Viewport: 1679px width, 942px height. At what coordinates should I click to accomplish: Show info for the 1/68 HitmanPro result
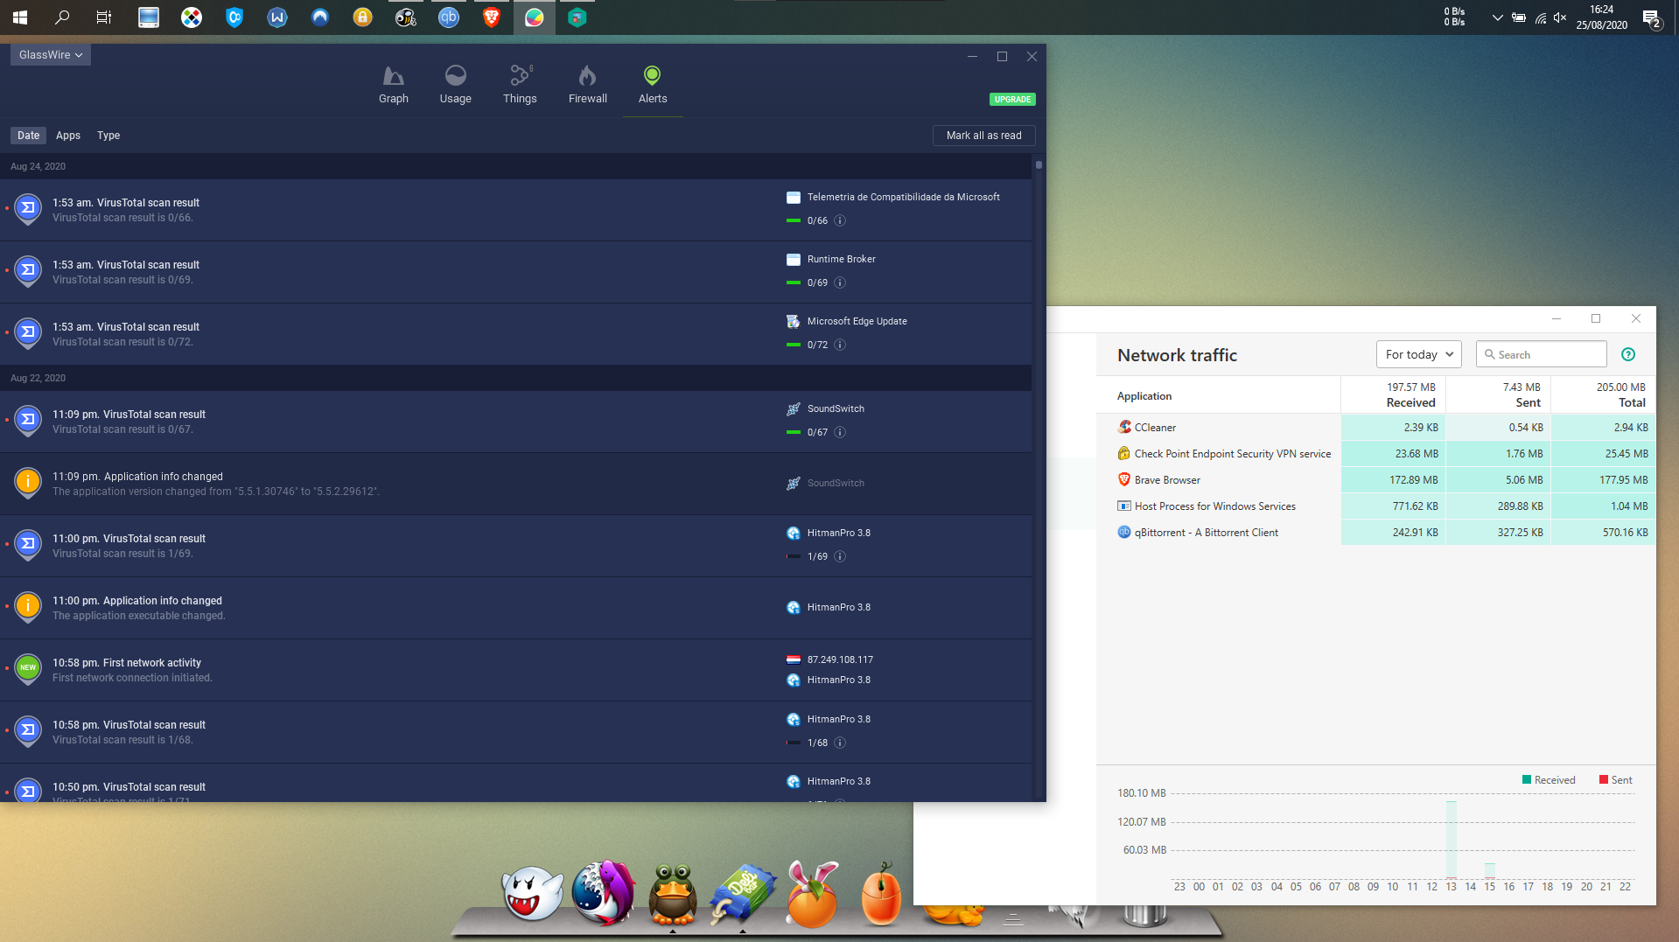pos(840,743)
